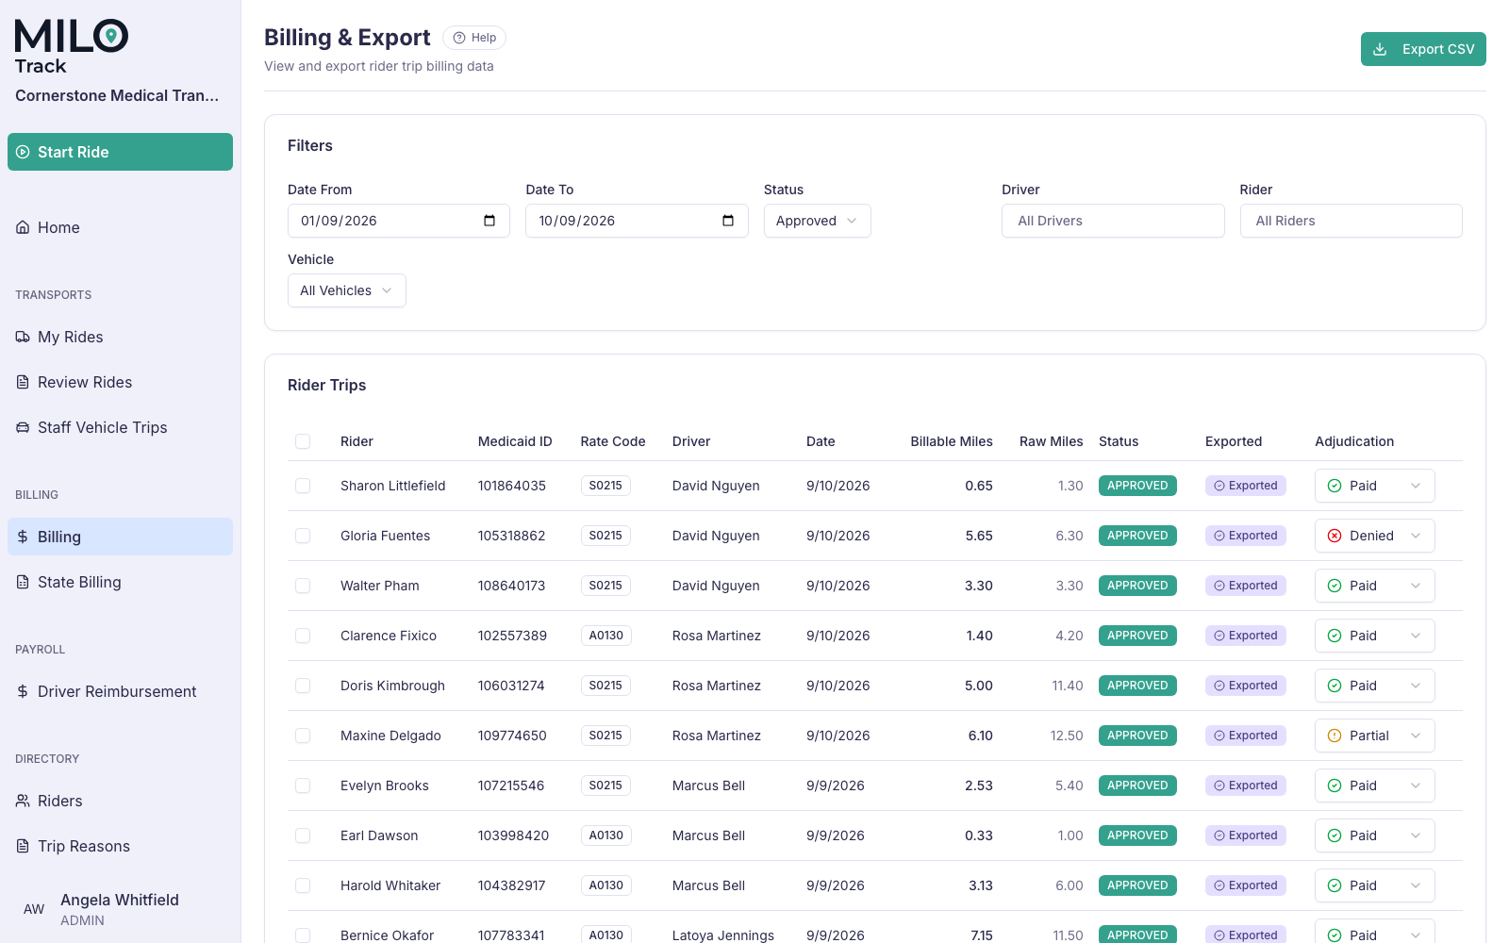
Task: Open adjudication dropdown for Sharon Littlefield
Action: [1374, 486]
